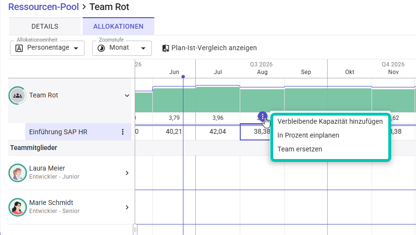Screen dimensions: 416x235
Task: Click the Nov month header
Action: tap(394, 72)
